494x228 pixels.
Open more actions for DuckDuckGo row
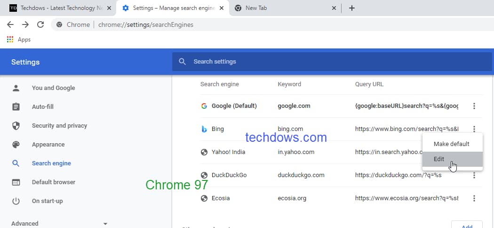pos(474,175)
